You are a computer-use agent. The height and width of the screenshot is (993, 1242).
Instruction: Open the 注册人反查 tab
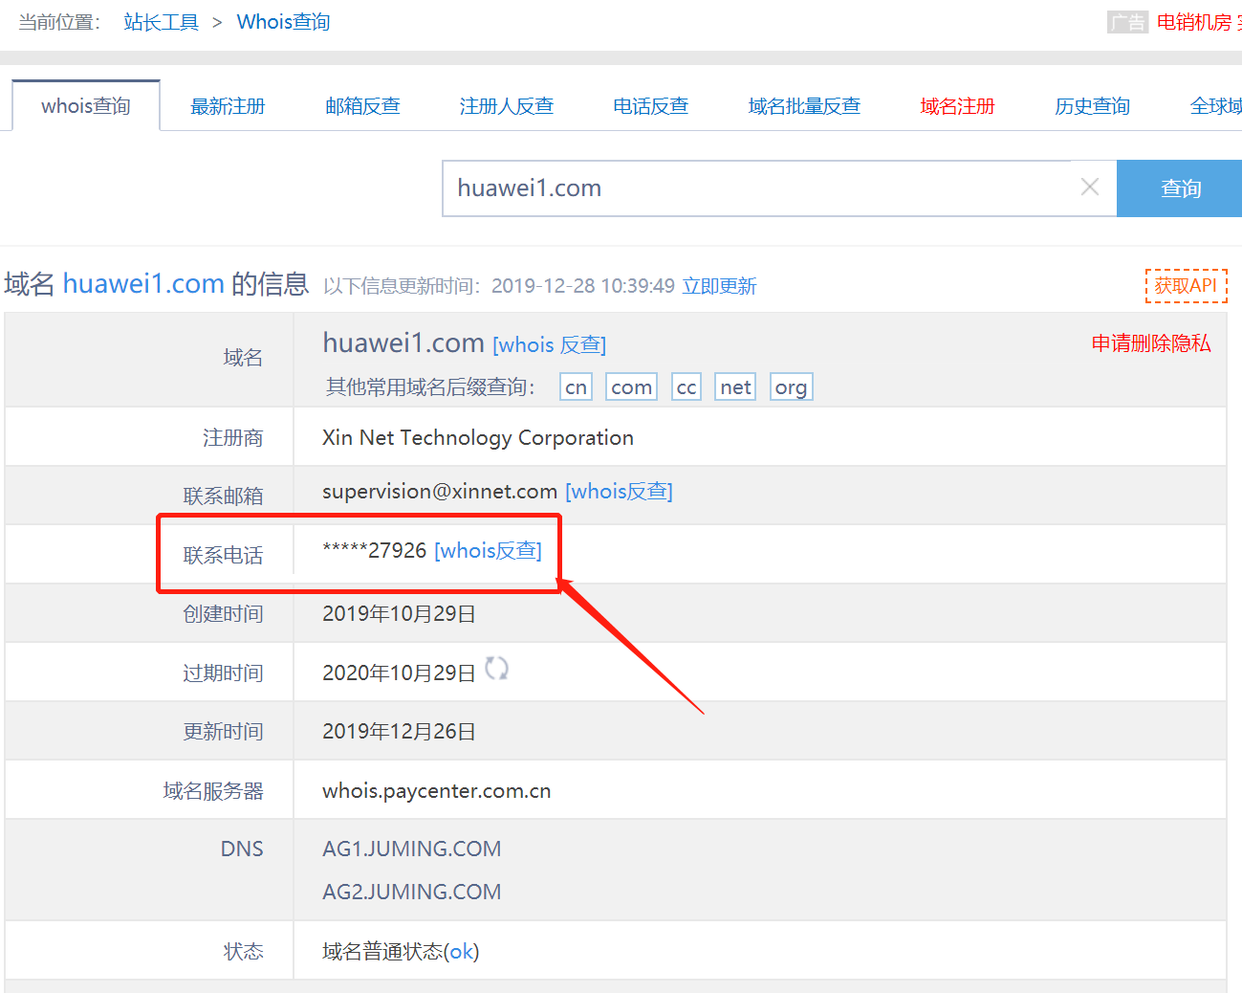507,106
